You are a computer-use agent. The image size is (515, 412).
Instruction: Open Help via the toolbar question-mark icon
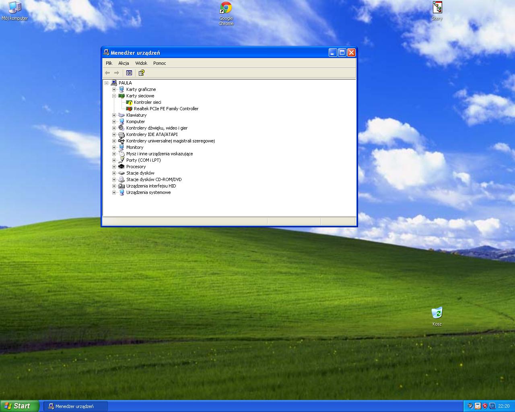(x=141, y=73)
